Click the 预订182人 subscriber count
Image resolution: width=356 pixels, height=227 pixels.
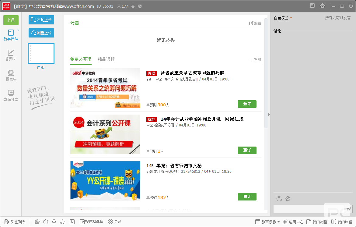pyautogui.click(x=158, y=198)
